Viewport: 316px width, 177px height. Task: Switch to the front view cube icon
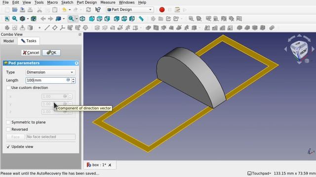tap(92, 19)
